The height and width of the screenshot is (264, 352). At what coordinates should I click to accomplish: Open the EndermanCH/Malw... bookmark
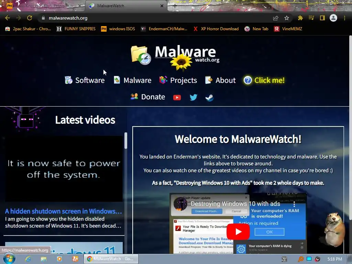164,29
